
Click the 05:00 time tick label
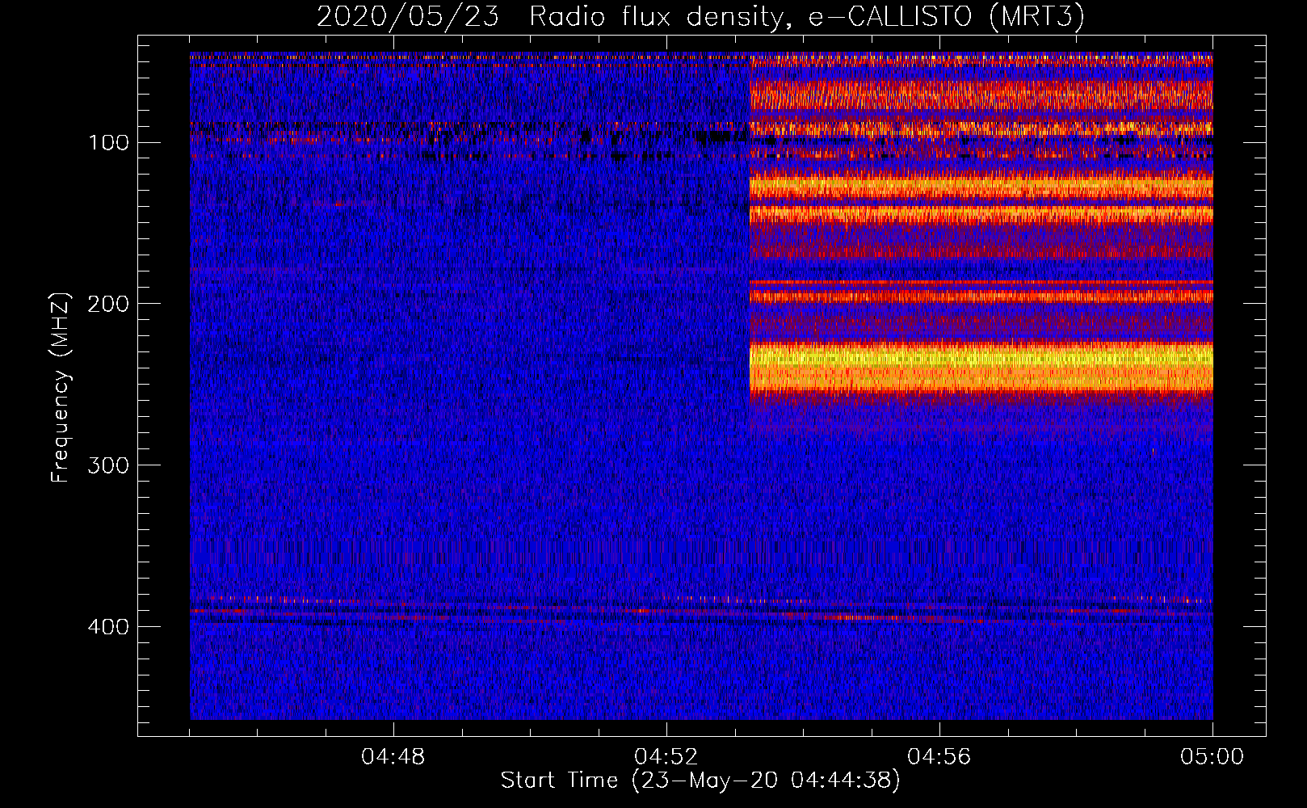point(1212,757)
